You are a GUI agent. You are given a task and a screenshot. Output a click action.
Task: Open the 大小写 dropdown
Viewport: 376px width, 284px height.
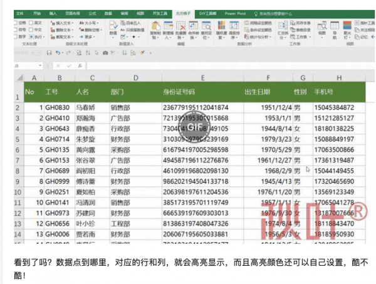pyautogui.click(x=89, y=23)
